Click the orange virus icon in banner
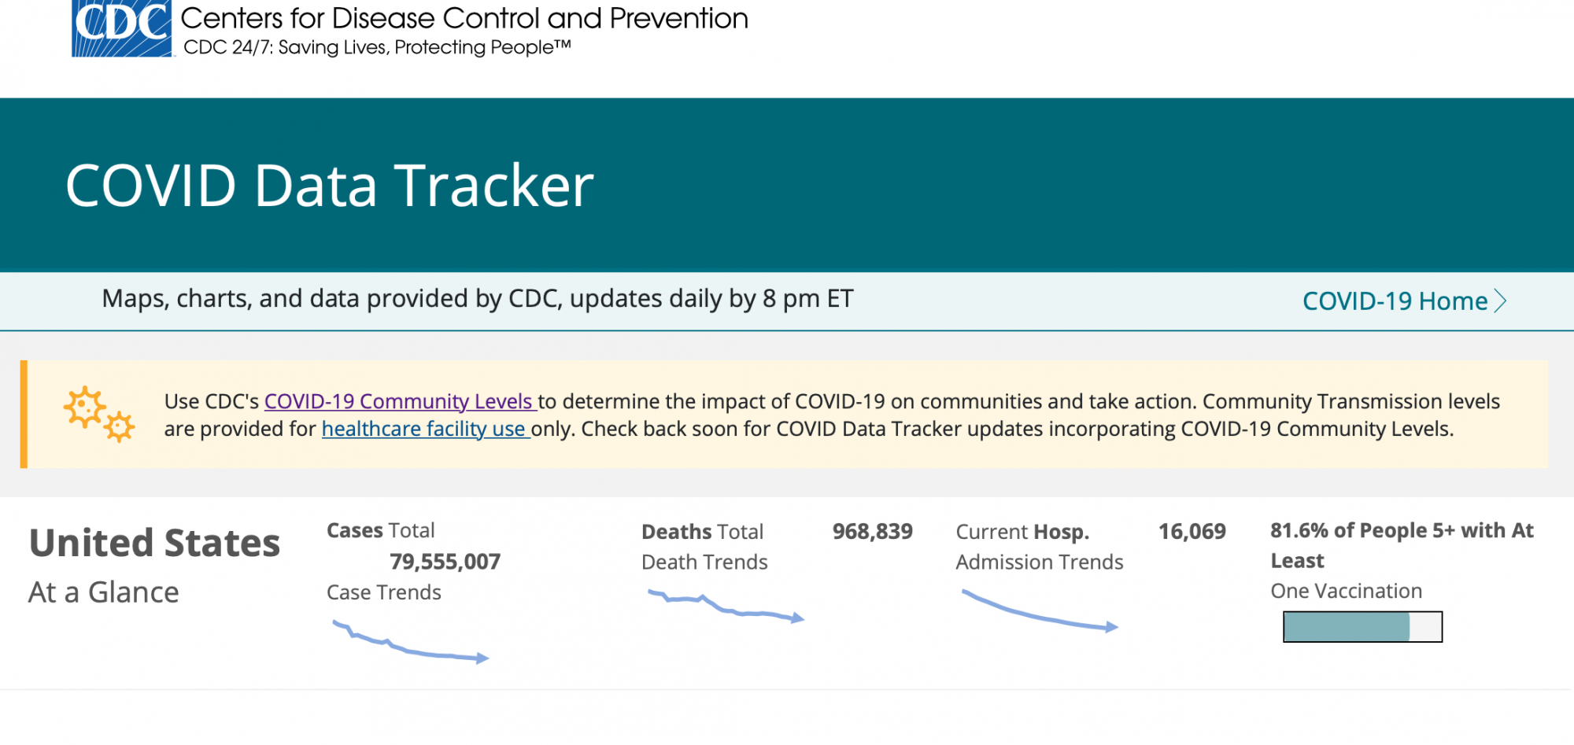 click(x=99, y=414)
